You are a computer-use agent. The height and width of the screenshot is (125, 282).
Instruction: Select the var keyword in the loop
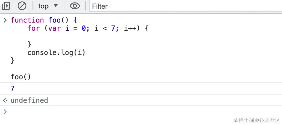point(54,29)
